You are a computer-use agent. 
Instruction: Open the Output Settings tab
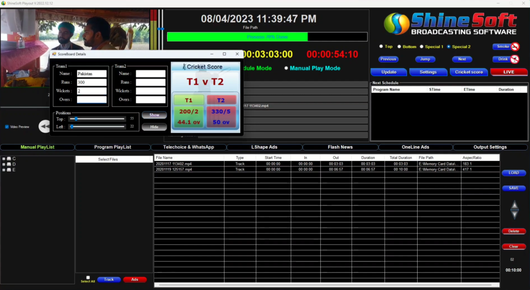[x=490, y=147]
